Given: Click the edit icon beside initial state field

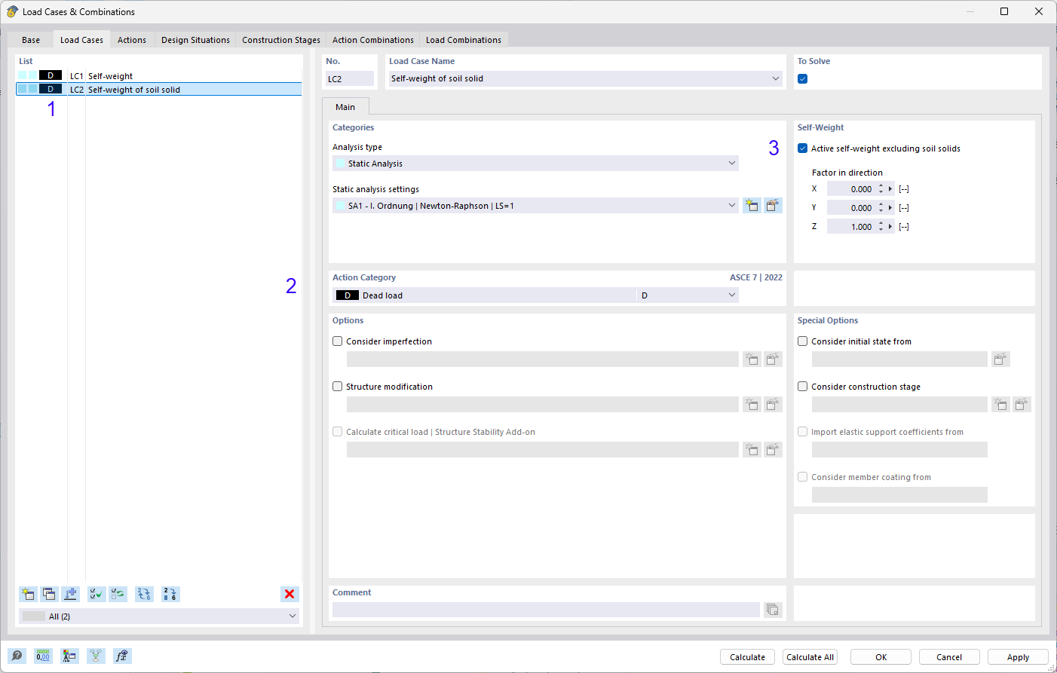Looking at the screenshot, I should pyautogui.click(x=1000, y=359).
